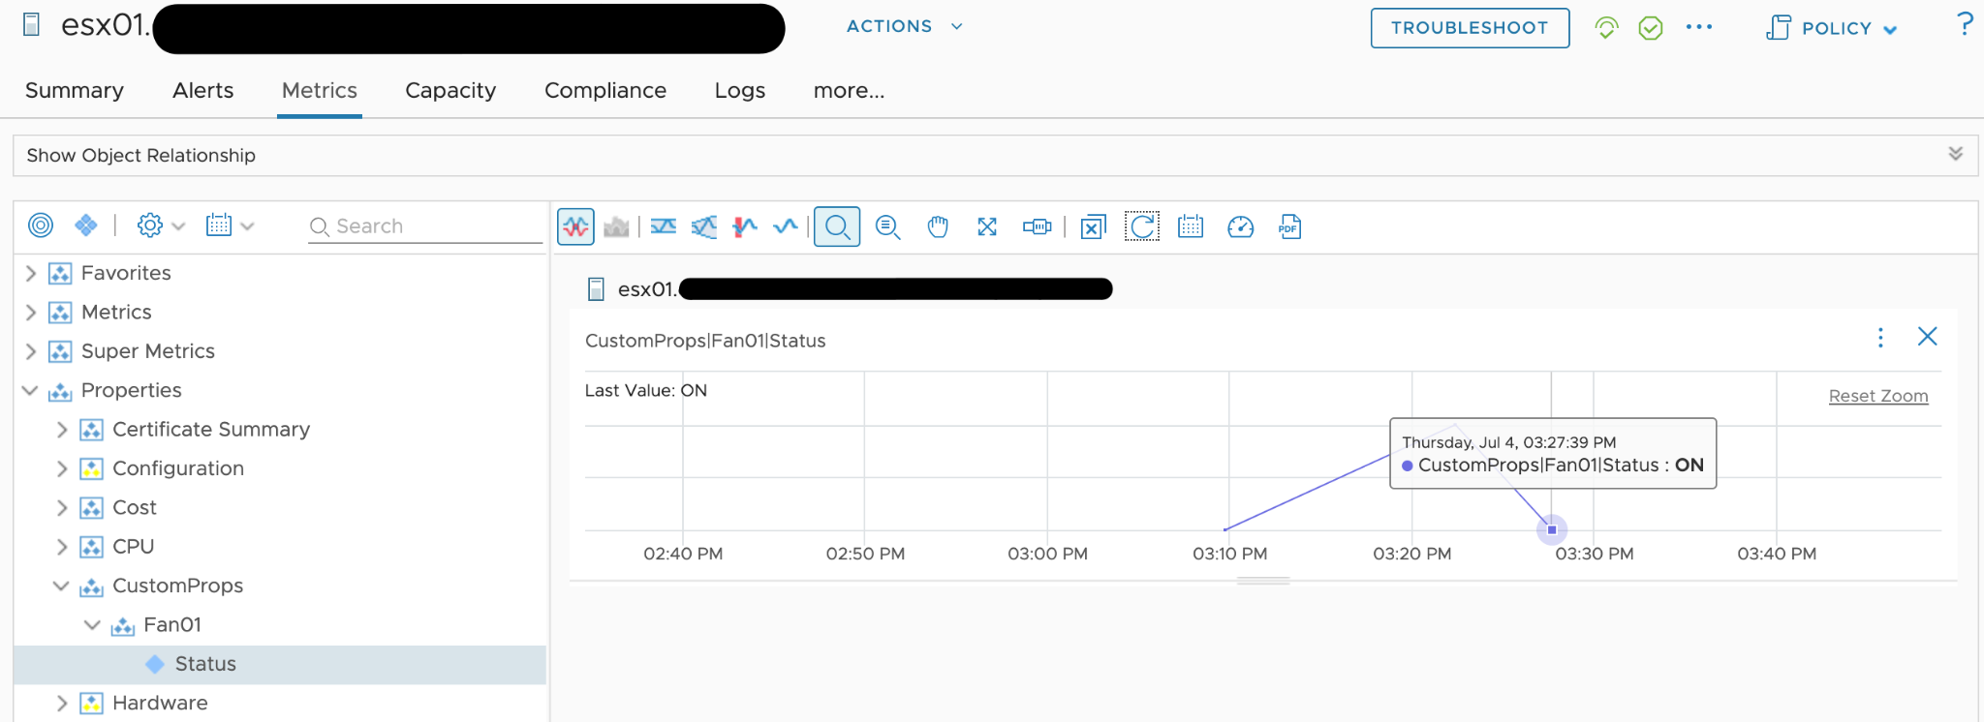Click the metric Search field
The height and width of the screenshot is (722, 1984).
click(425, 226)
